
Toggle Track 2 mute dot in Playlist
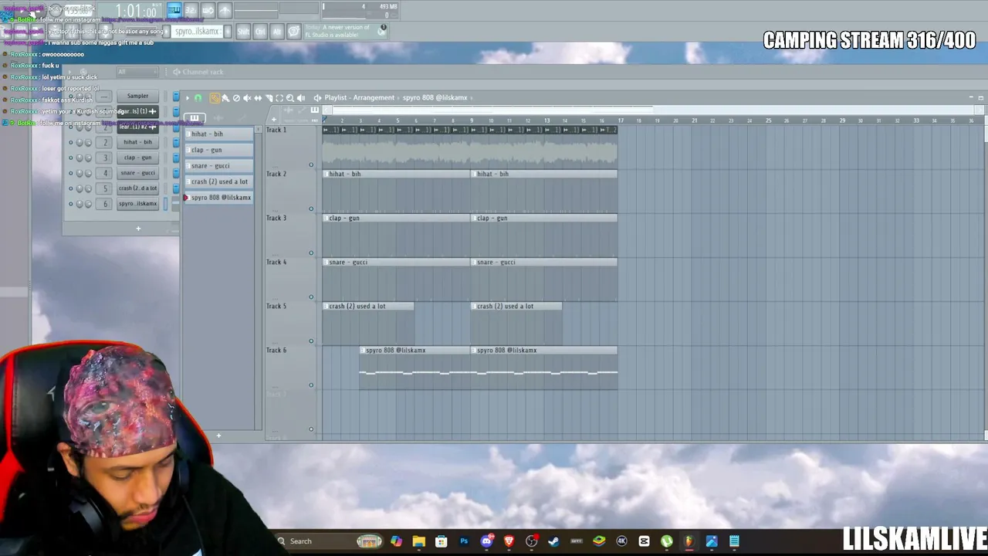coord(311,208)
